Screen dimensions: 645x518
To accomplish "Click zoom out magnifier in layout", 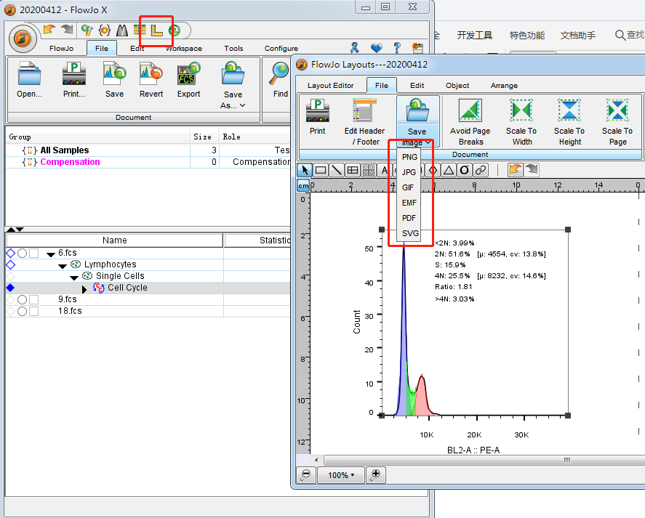I will (305, 475).
